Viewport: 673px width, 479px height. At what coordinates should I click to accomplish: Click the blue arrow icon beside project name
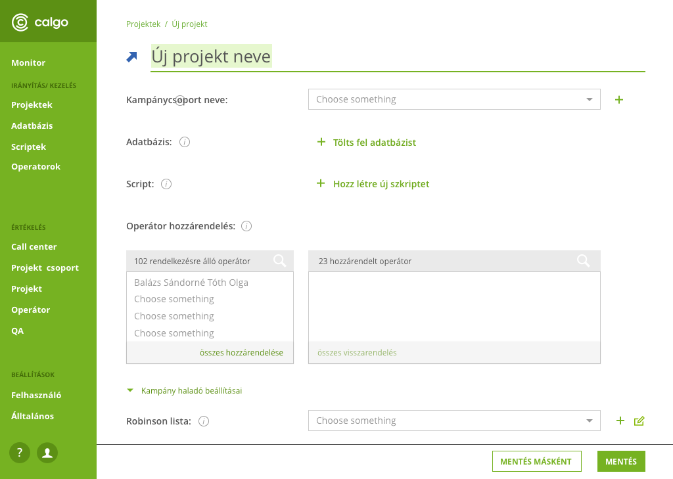pyautogui.click(x=132, y=57)
